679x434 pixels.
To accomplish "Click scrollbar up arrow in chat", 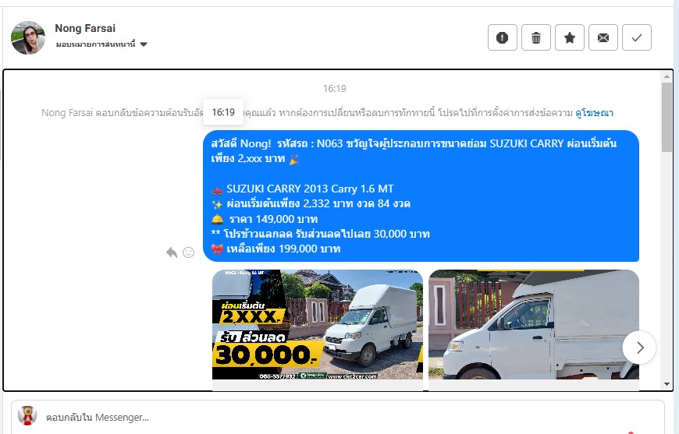I will 667,76.
